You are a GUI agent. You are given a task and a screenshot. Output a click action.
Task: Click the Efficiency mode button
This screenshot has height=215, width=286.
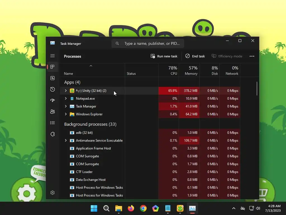(227, 56)
